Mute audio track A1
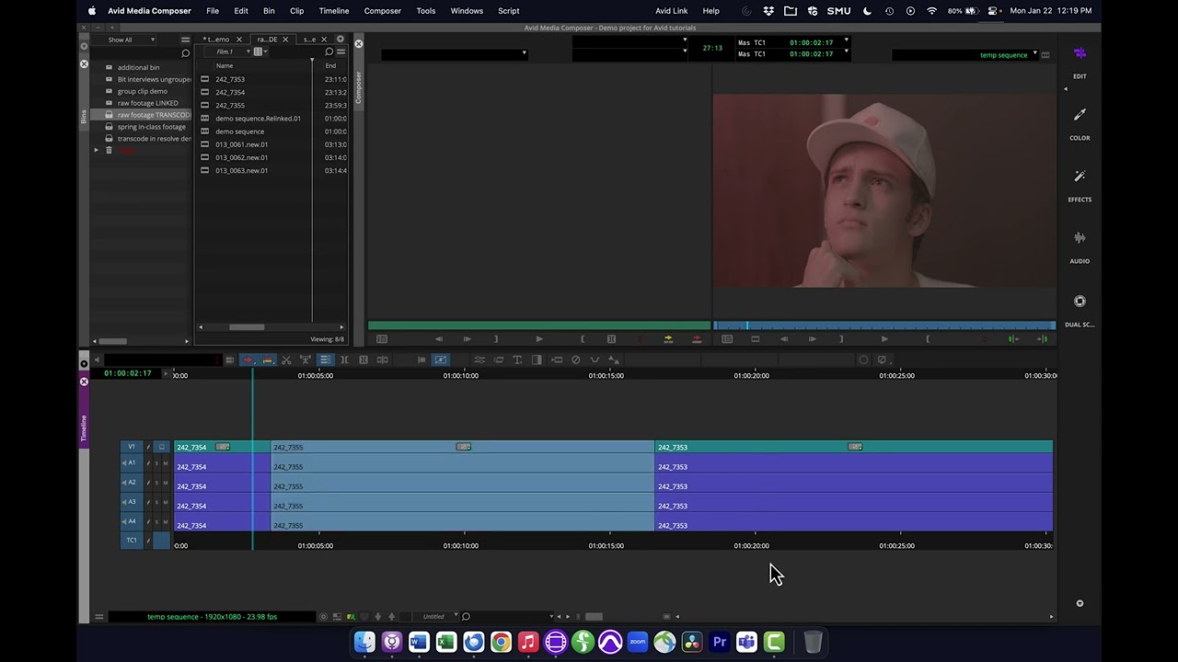The width and height of the screenshot is (1178, 662). pyautogui.click(x=166, y=463)
